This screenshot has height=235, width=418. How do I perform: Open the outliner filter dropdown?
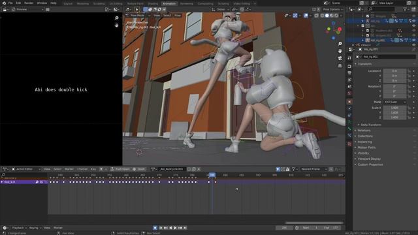coord(406,9)
